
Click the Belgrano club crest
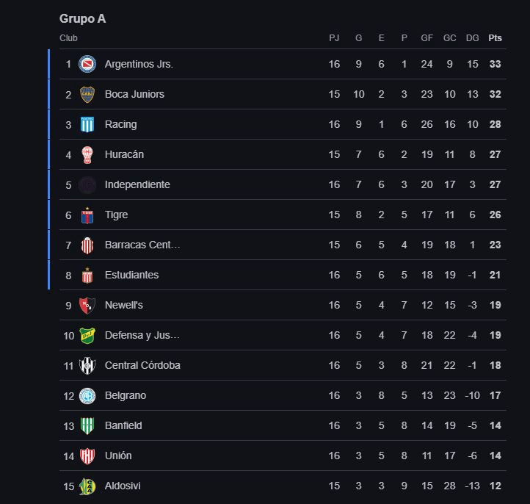(x=87, y=395)
